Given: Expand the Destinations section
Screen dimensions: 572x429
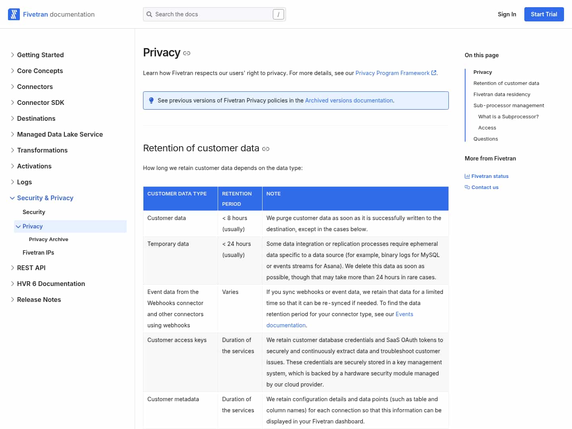Looking at the screenshot, I should [13, 118].
